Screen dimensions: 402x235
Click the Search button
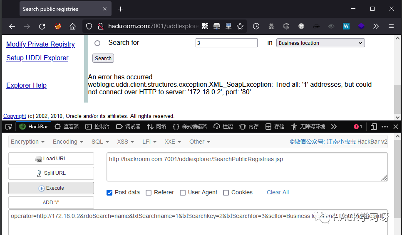103,58
